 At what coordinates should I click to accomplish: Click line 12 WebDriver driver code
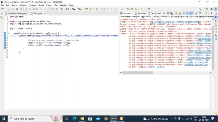point(49,43)
